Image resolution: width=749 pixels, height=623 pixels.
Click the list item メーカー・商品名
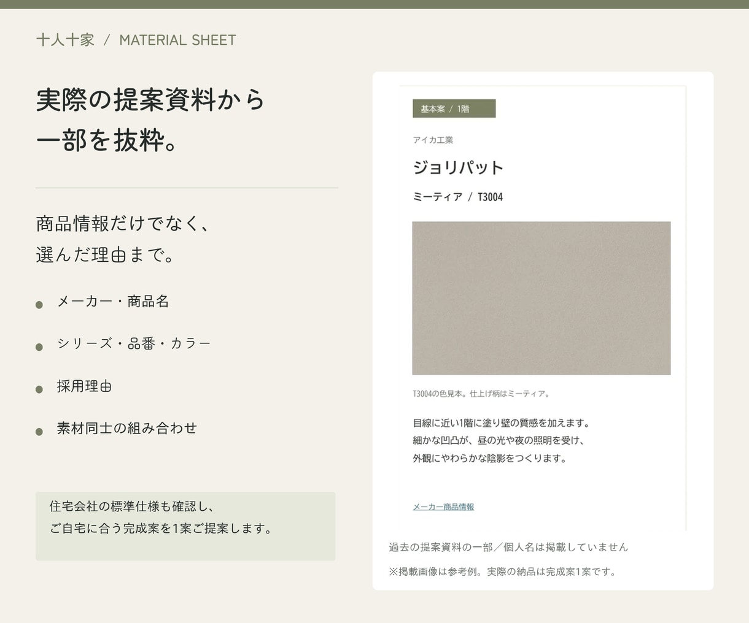(113, 301)
